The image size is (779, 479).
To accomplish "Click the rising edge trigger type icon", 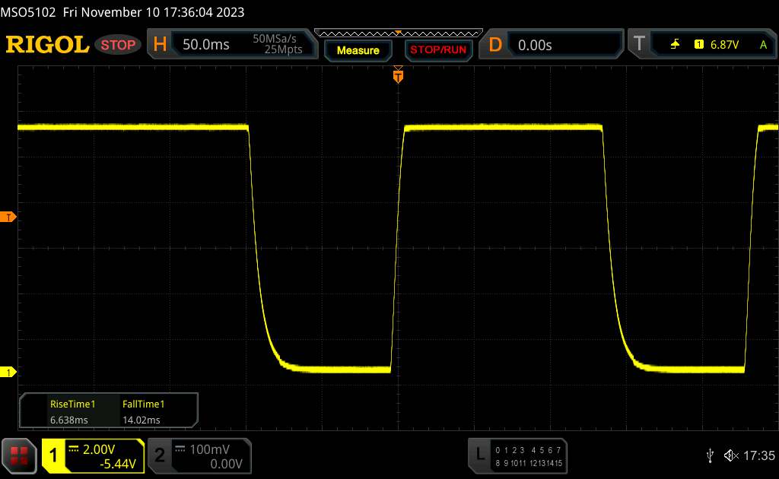I will (x=675, y=45).
